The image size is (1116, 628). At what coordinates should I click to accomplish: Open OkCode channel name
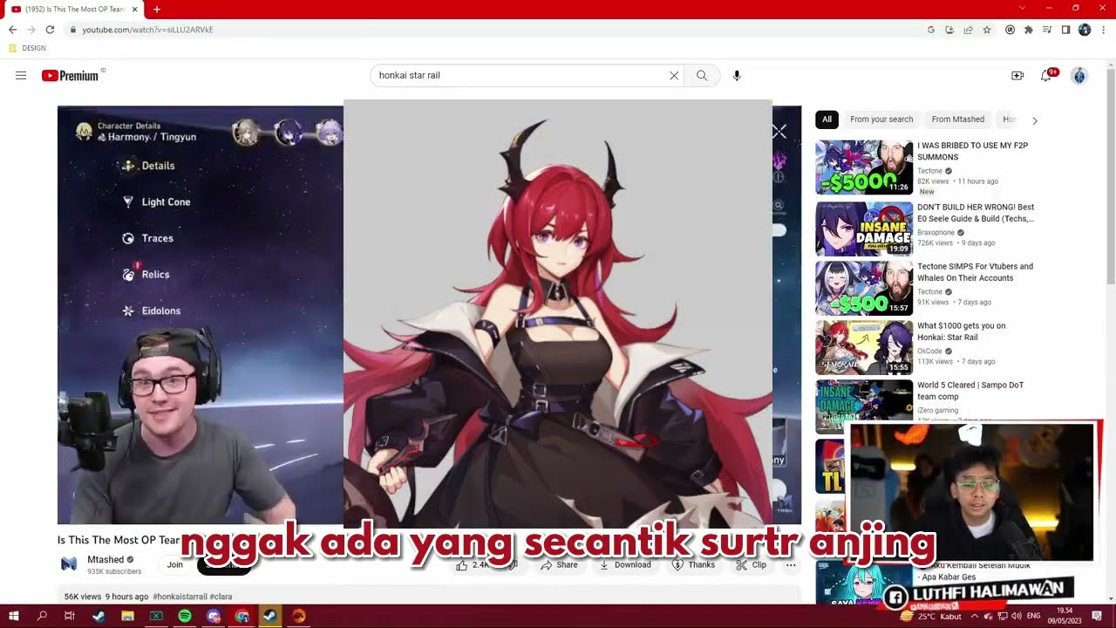click(x=930, y=352)
